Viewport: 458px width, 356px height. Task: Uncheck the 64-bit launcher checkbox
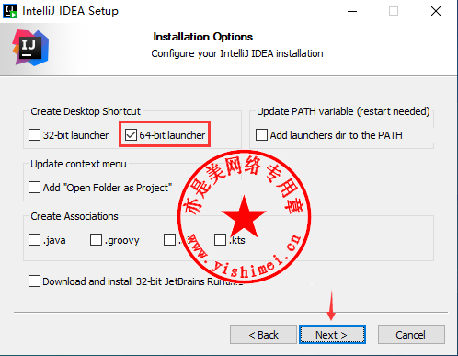[x=131, y=135]
